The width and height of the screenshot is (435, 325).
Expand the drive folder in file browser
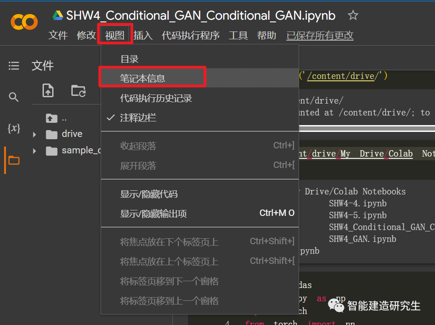[x=34, y=134]
